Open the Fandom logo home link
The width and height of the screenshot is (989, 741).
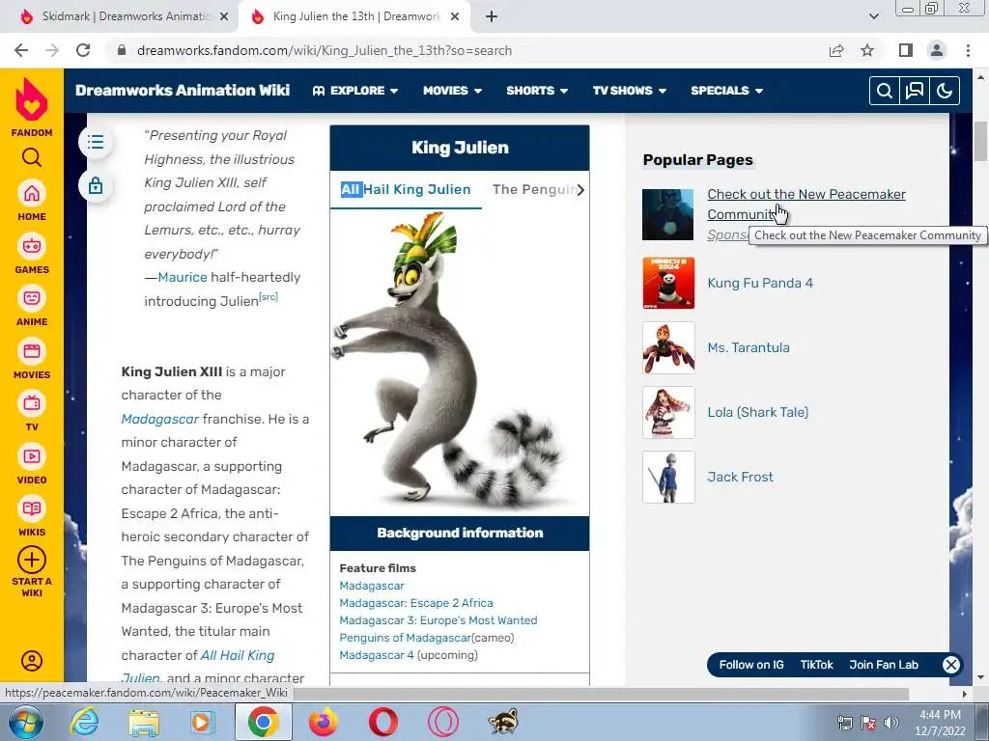[32, 107]
